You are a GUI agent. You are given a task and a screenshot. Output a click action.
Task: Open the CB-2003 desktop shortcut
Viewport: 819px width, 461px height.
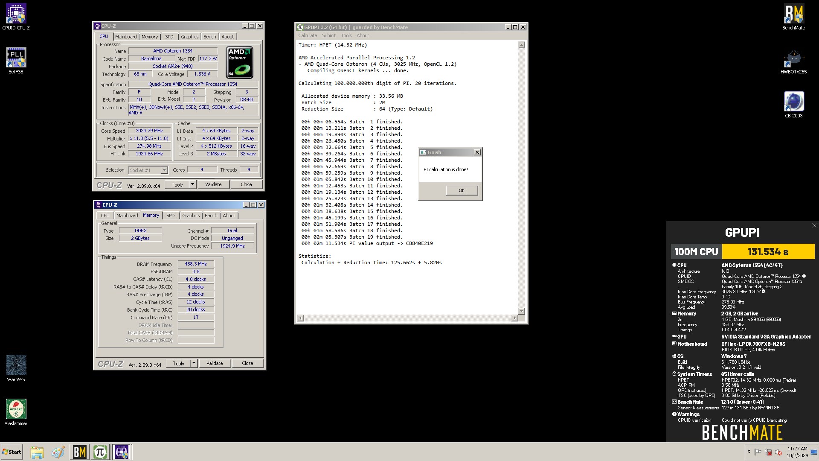(x=793, y=105)
